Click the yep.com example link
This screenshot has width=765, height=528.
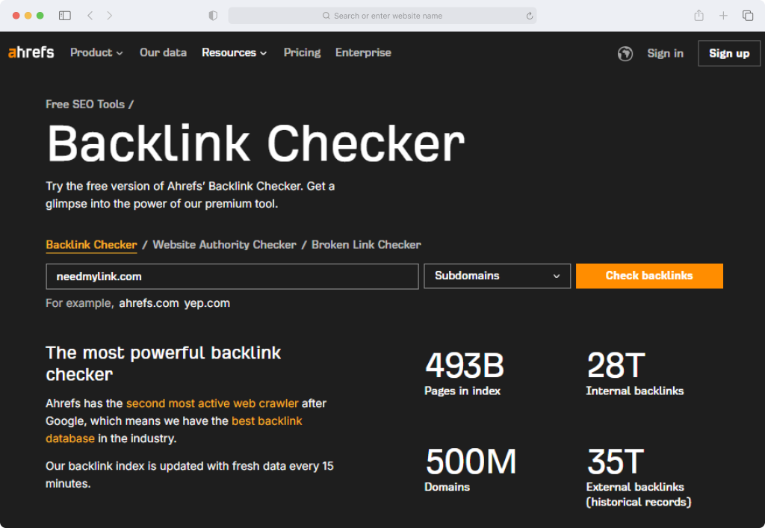tap(207, 303)
